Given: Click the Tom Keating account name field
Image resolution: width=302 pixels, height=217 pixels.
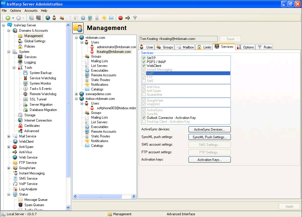Looking at the screenshot, I should click(178, 39).
